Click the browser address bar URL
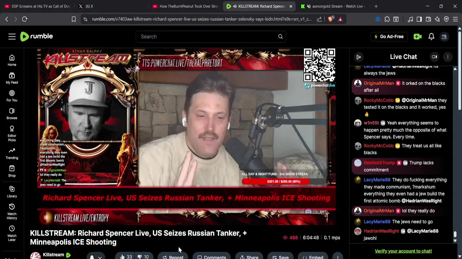 point(202,19)
